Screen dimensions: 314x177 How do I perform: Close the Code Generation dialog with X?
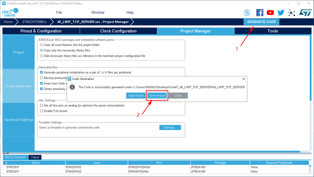point(244,79)
